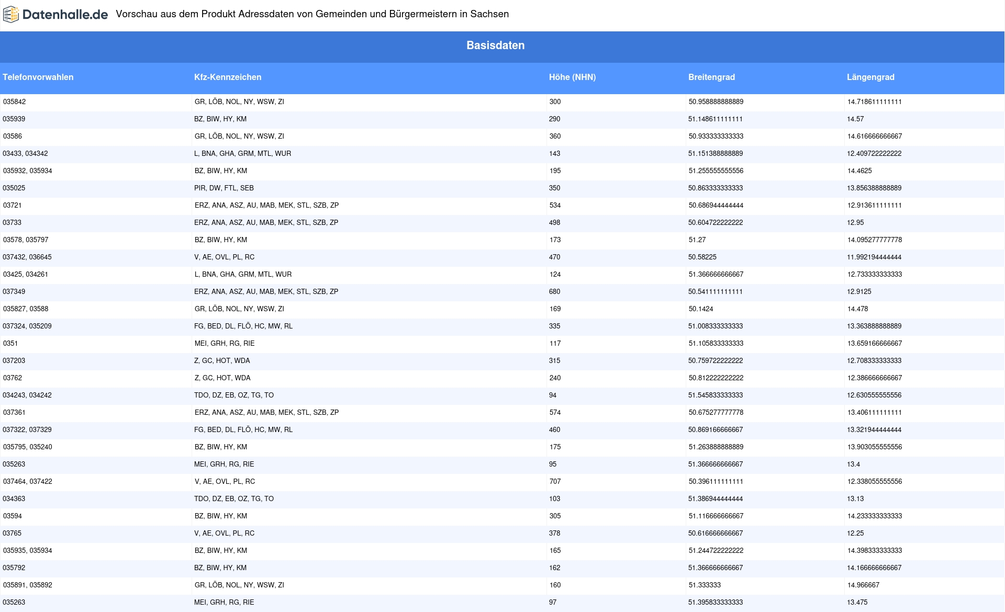
Task: Select phone prefix cell 035025
Action: (14, 188)
